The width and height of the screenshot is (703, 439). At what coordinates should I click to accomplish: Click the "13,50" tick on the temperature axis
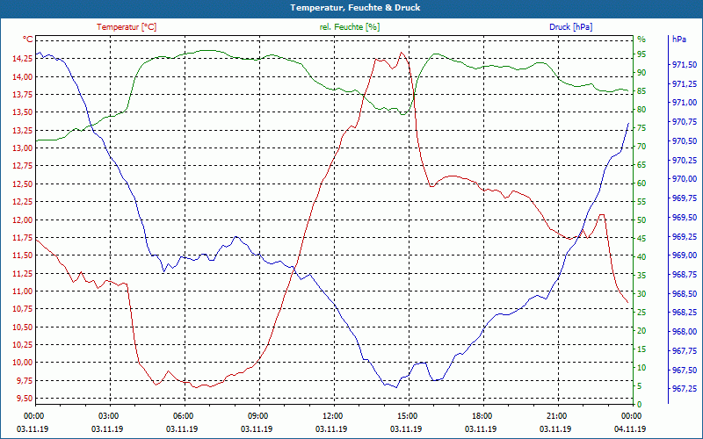[x=23, y=112]
